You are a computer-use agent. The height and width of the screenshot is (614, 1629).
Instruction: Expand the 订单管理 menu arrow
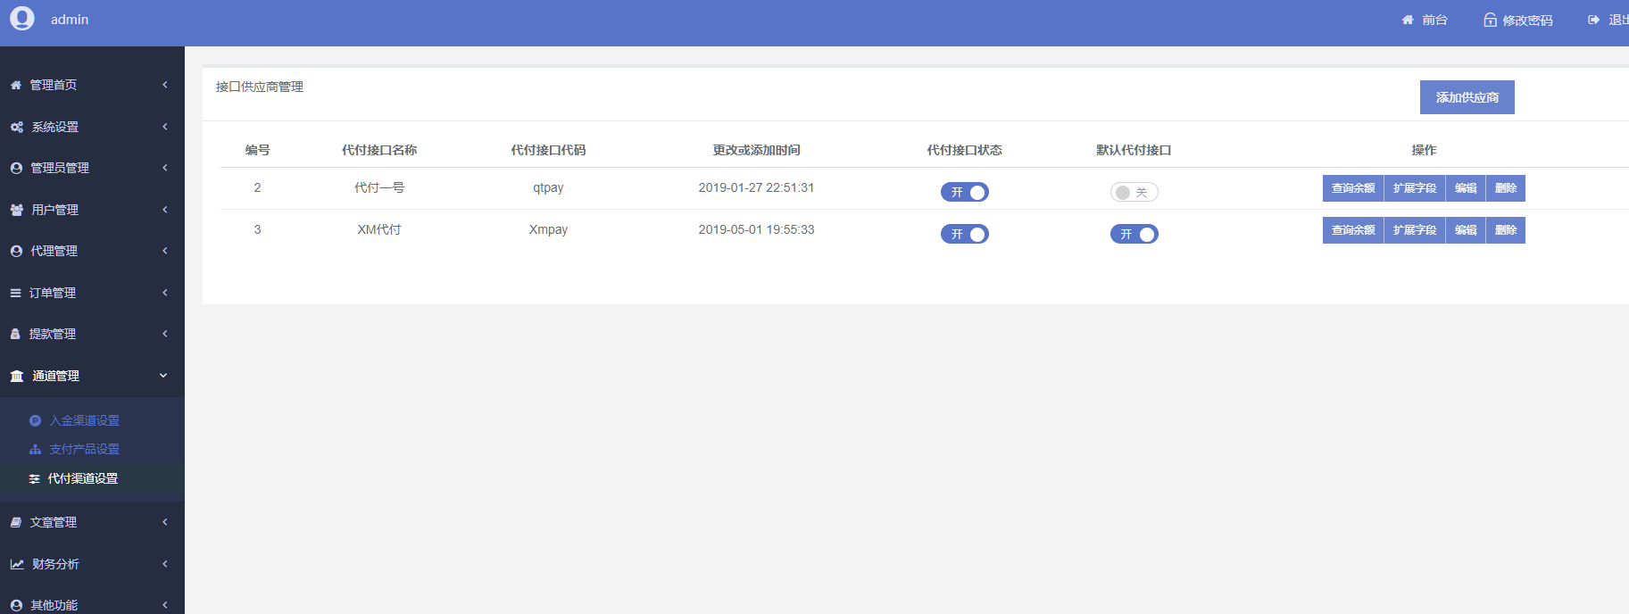click(x=165, y=293)
